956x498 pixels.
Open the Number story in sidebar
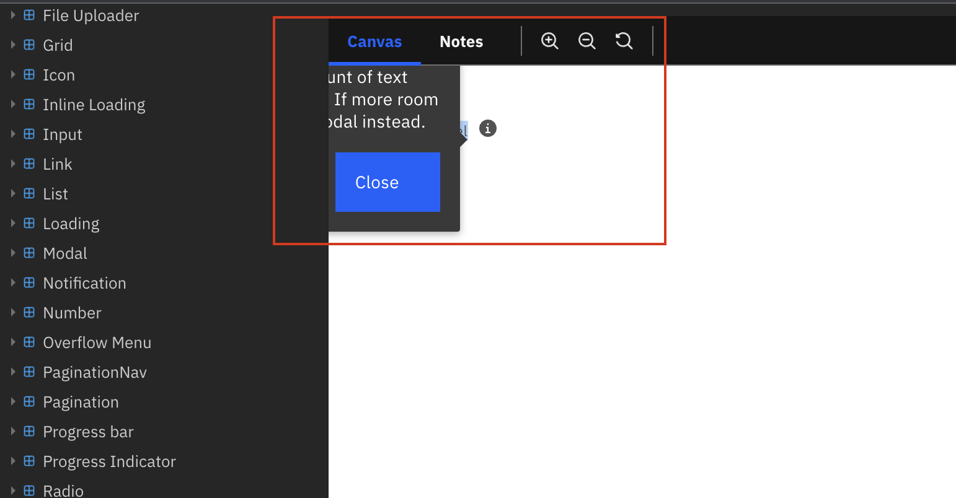72,313
